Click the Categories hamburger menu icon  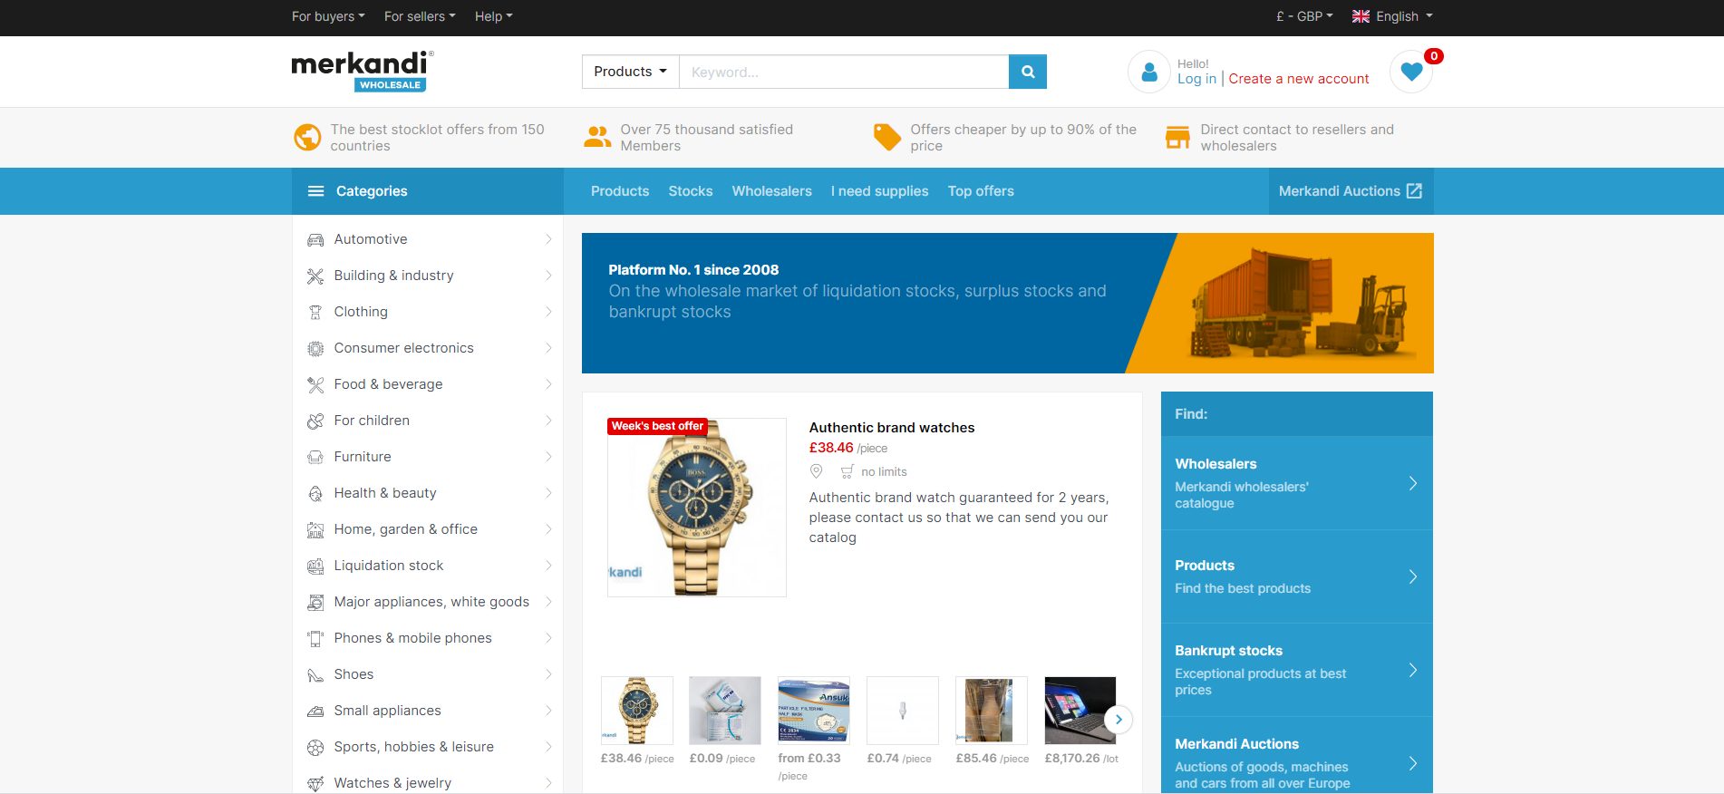coord(315,191)
